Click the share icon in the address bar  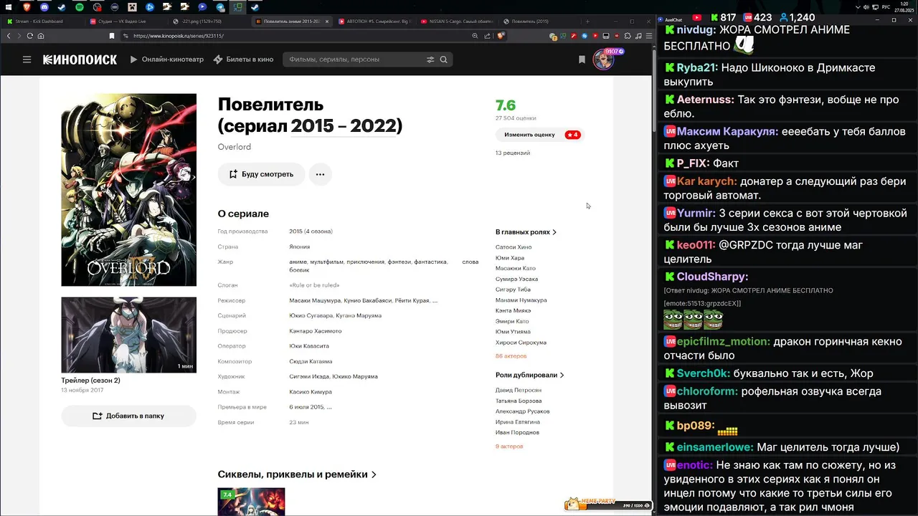click(487, 36)
